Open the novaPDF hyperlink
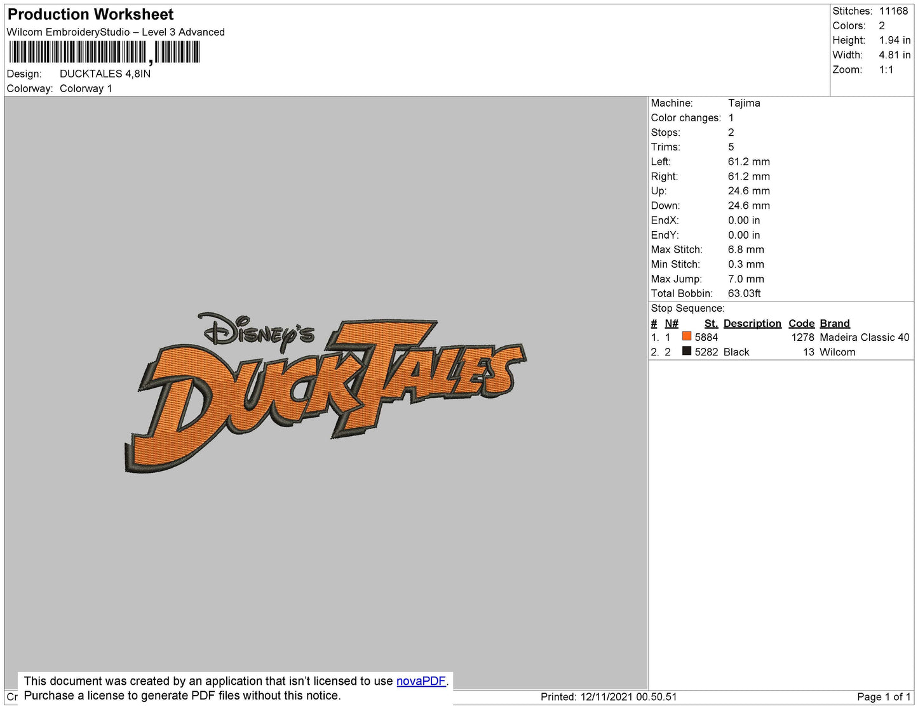This screenshot has height=709, width=918. (421, 681)
